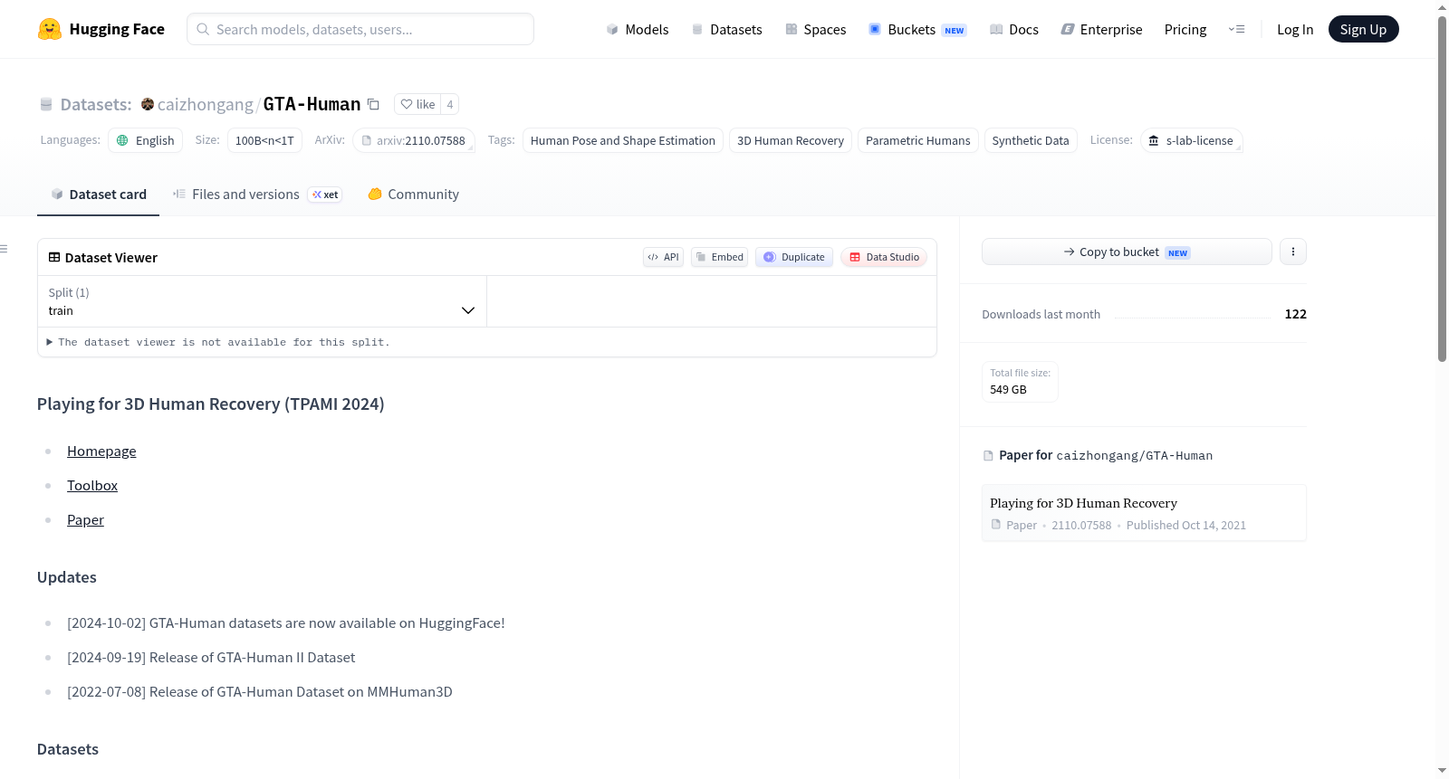Expand the dataset viewer not available message
Viewport: 1449px width, 779px height.
pos(218,342)
